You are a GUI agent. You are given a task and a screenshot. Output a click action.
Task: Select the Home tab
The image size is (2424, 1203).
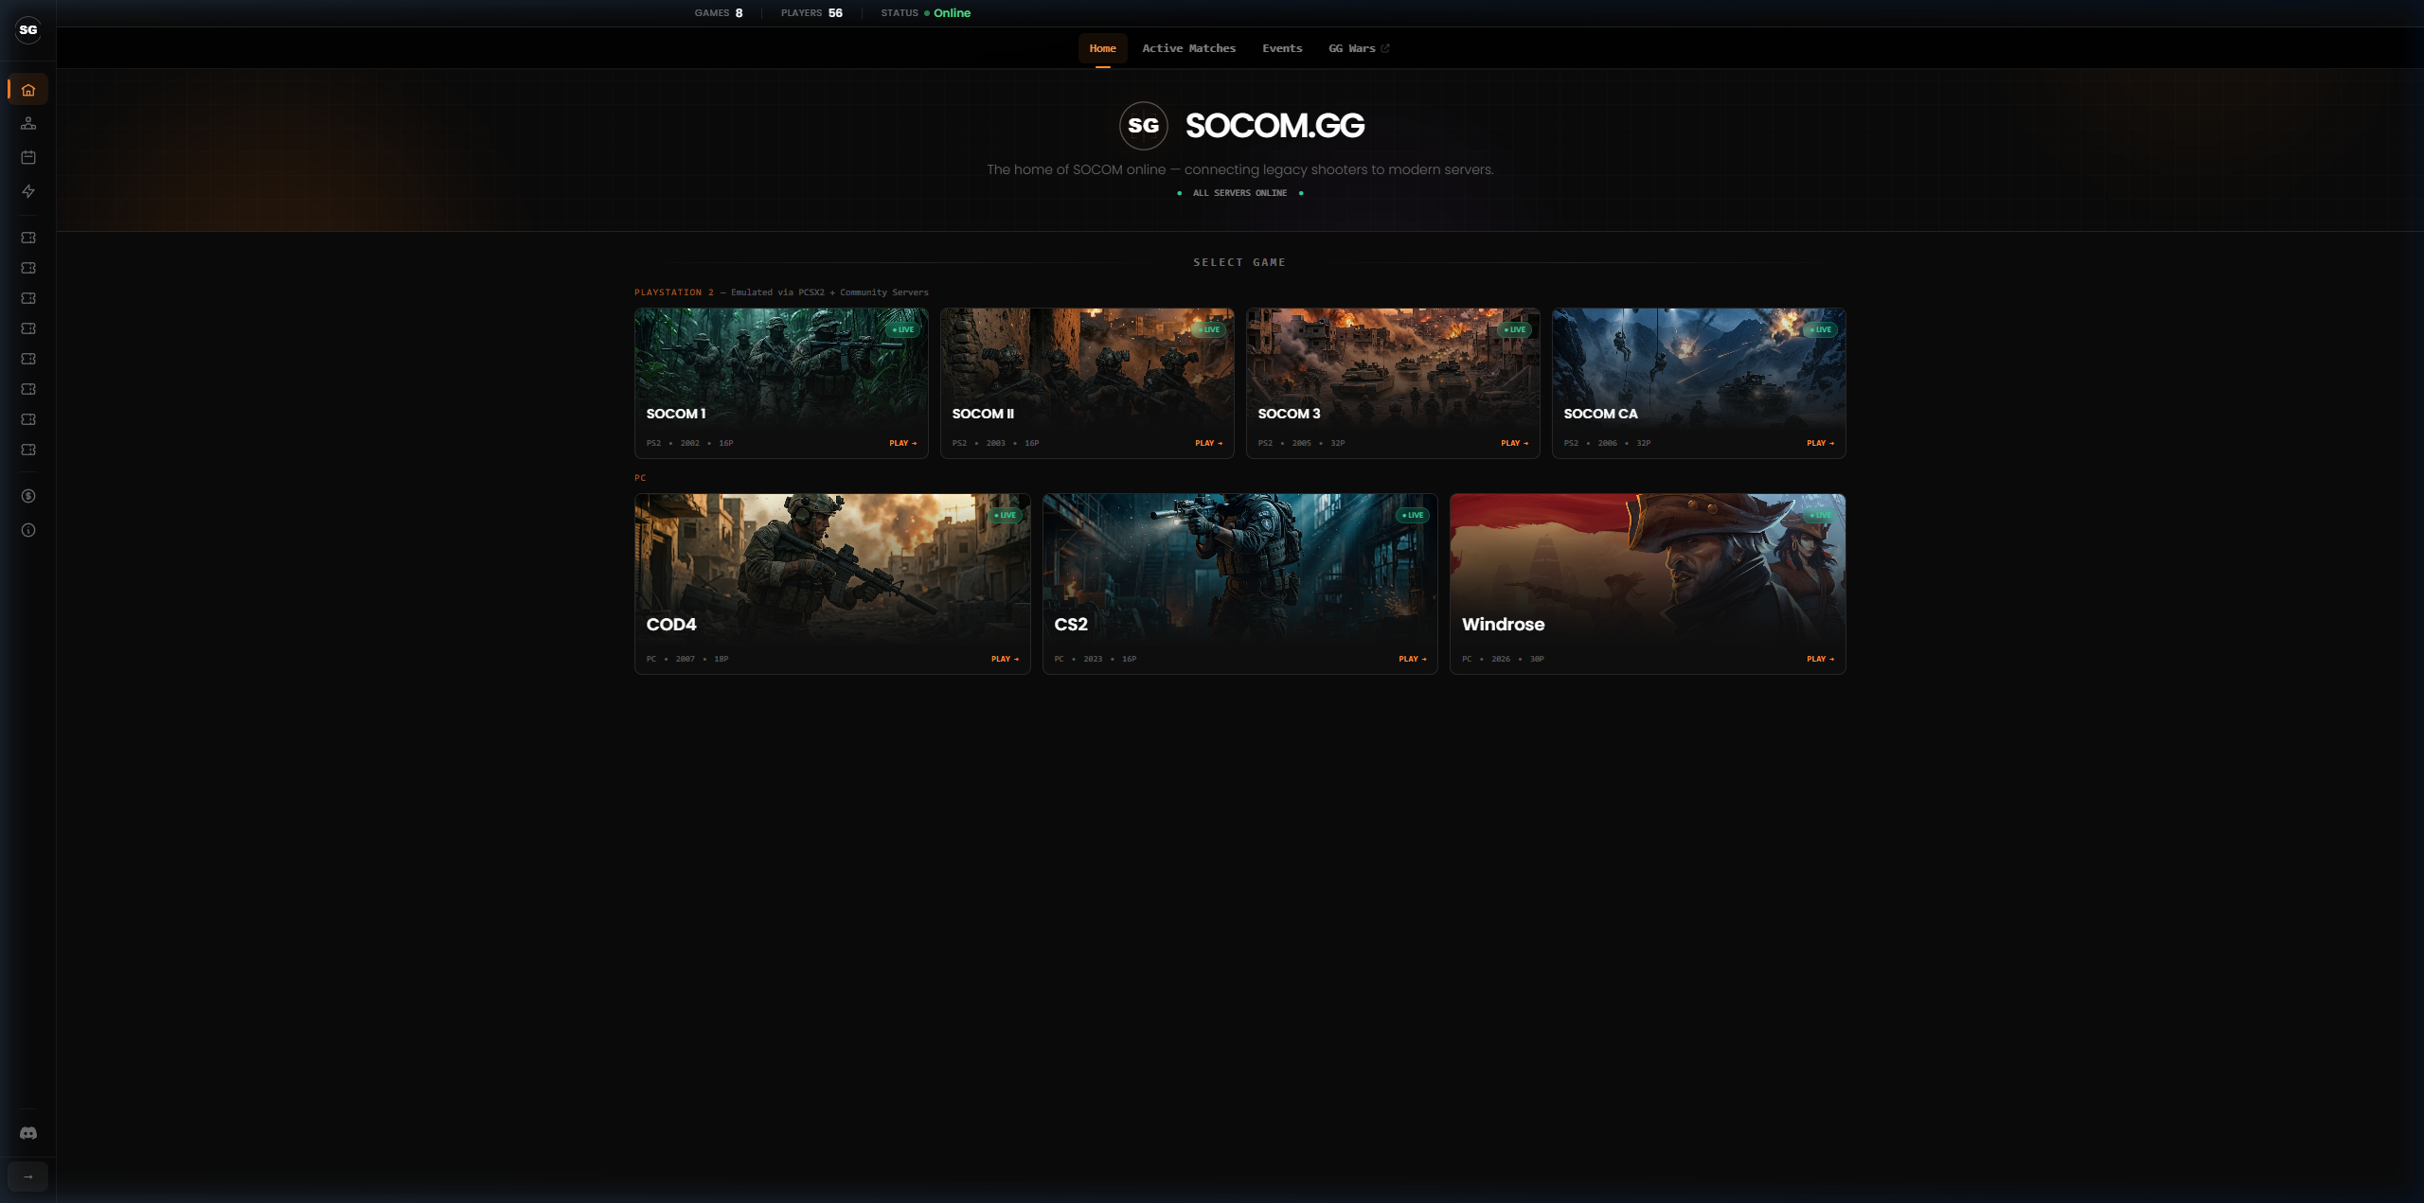1102,48
